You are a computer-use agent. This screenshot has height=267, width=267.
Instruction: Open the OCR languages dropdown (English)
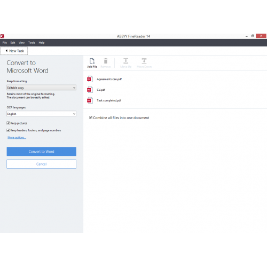(41, 114)
